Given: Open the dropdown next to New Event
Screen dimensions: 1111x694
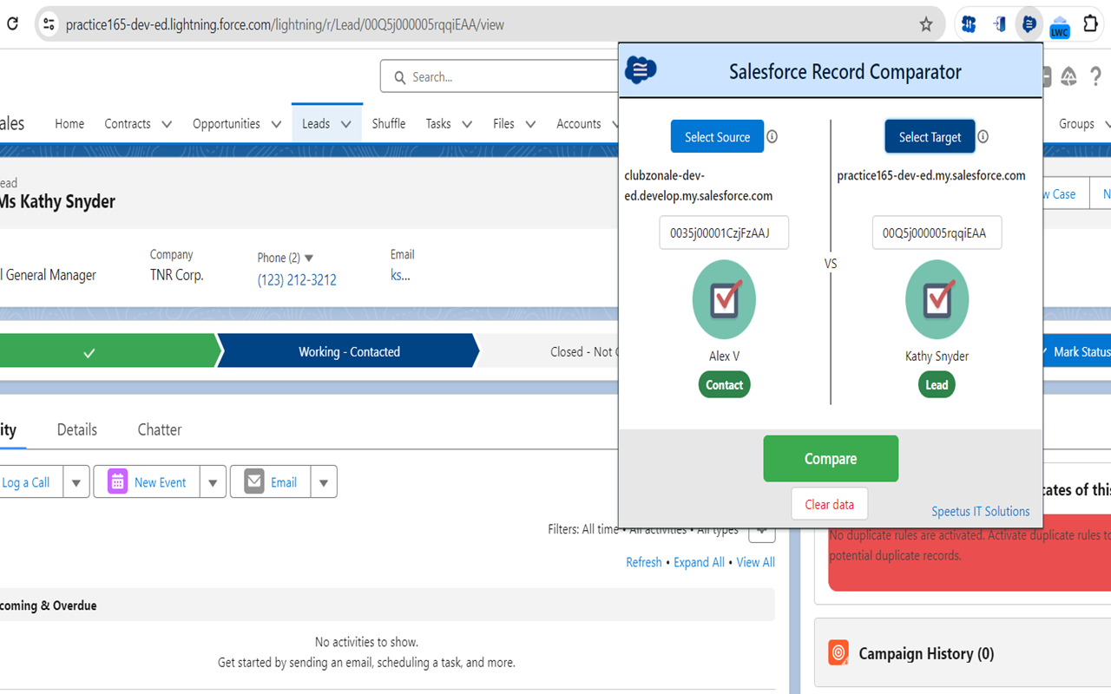Looking at the screenshot, I should pos(213,482).
